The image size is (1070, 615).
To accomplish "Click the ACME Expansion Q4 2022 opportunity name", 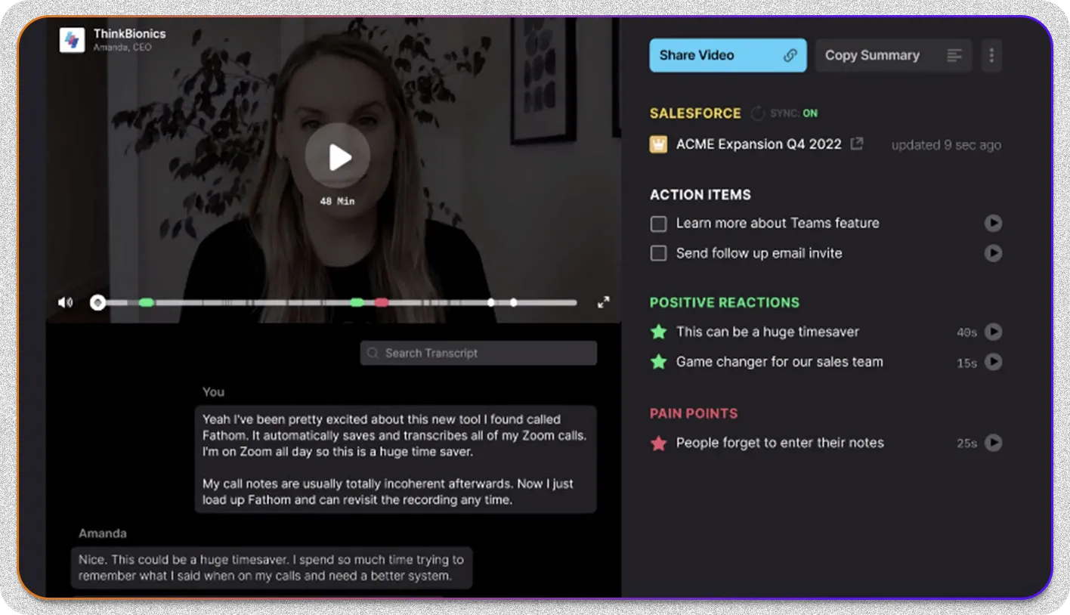I will tap(759, 144).
